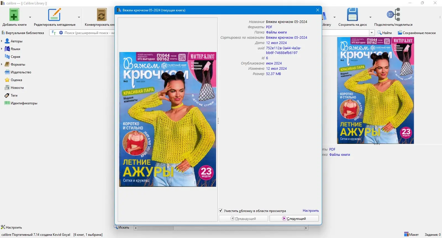Click the cover thumbnail in the main window

tap(375, 90)
